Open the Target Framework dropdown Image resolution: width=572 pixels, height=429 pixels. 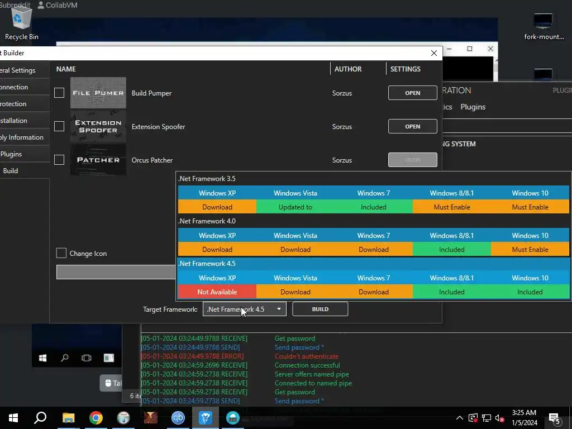245,309
